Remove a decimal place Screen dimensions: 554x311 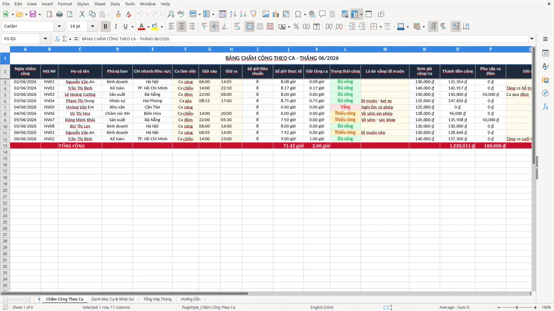[x=339, y=27]
